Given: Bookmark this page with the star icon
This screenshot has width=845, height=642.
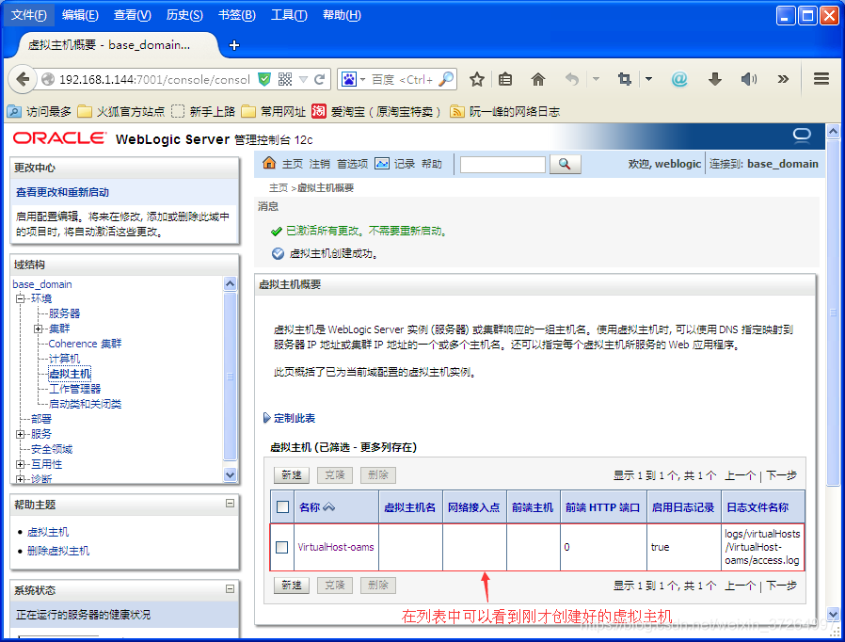Looking at the screenshot, I should [476, 80].
